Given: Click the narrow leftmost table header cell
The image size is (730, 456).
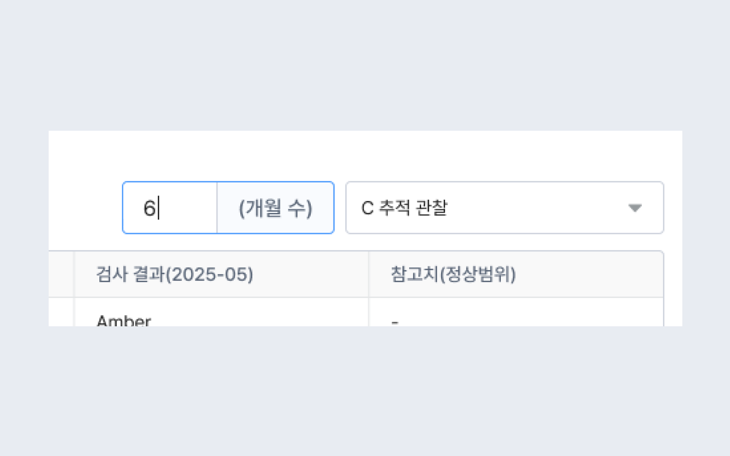Looking at the screenshot, I should 61,275.
